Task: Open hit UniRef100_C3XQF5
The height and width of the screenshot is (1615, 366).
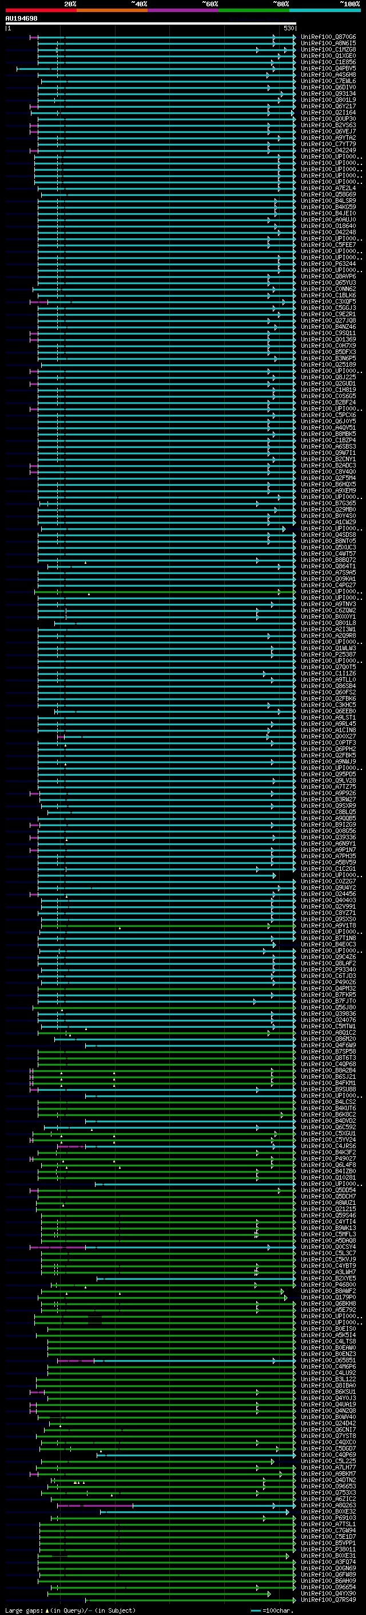Action: pyautogui.click(x=328, y=301)
